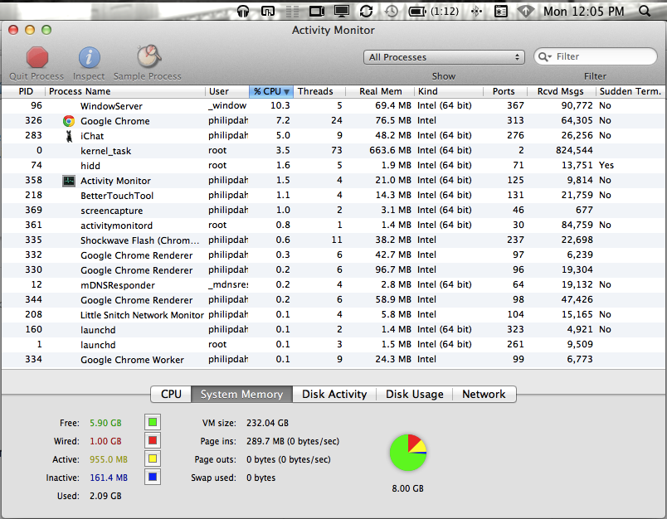Select the launchd row with PID 160
Image resolution: width=667 pixels, height=519 pixels.
point(333,329)
